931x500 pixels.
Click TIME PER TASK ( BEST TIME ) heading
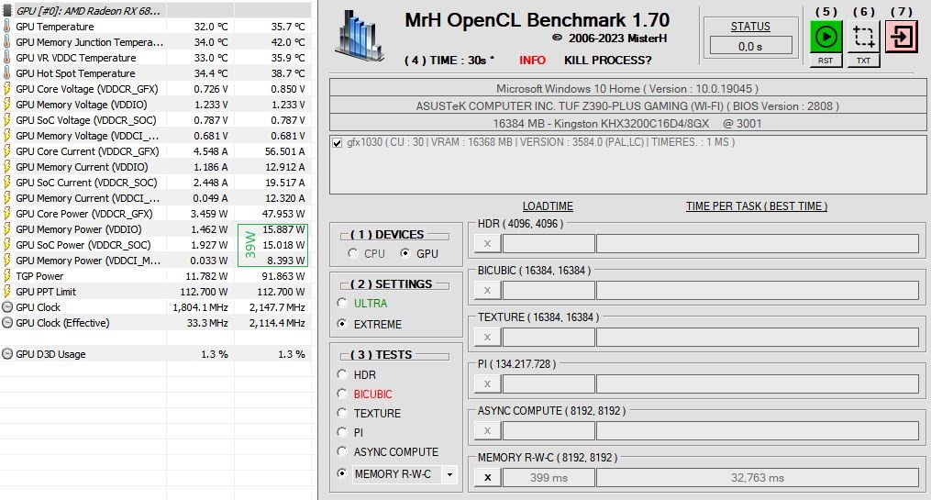click(757, 206)
